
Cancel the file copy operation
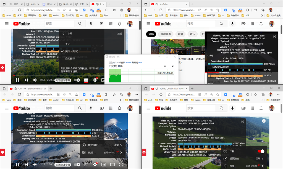tap(173, 66)
